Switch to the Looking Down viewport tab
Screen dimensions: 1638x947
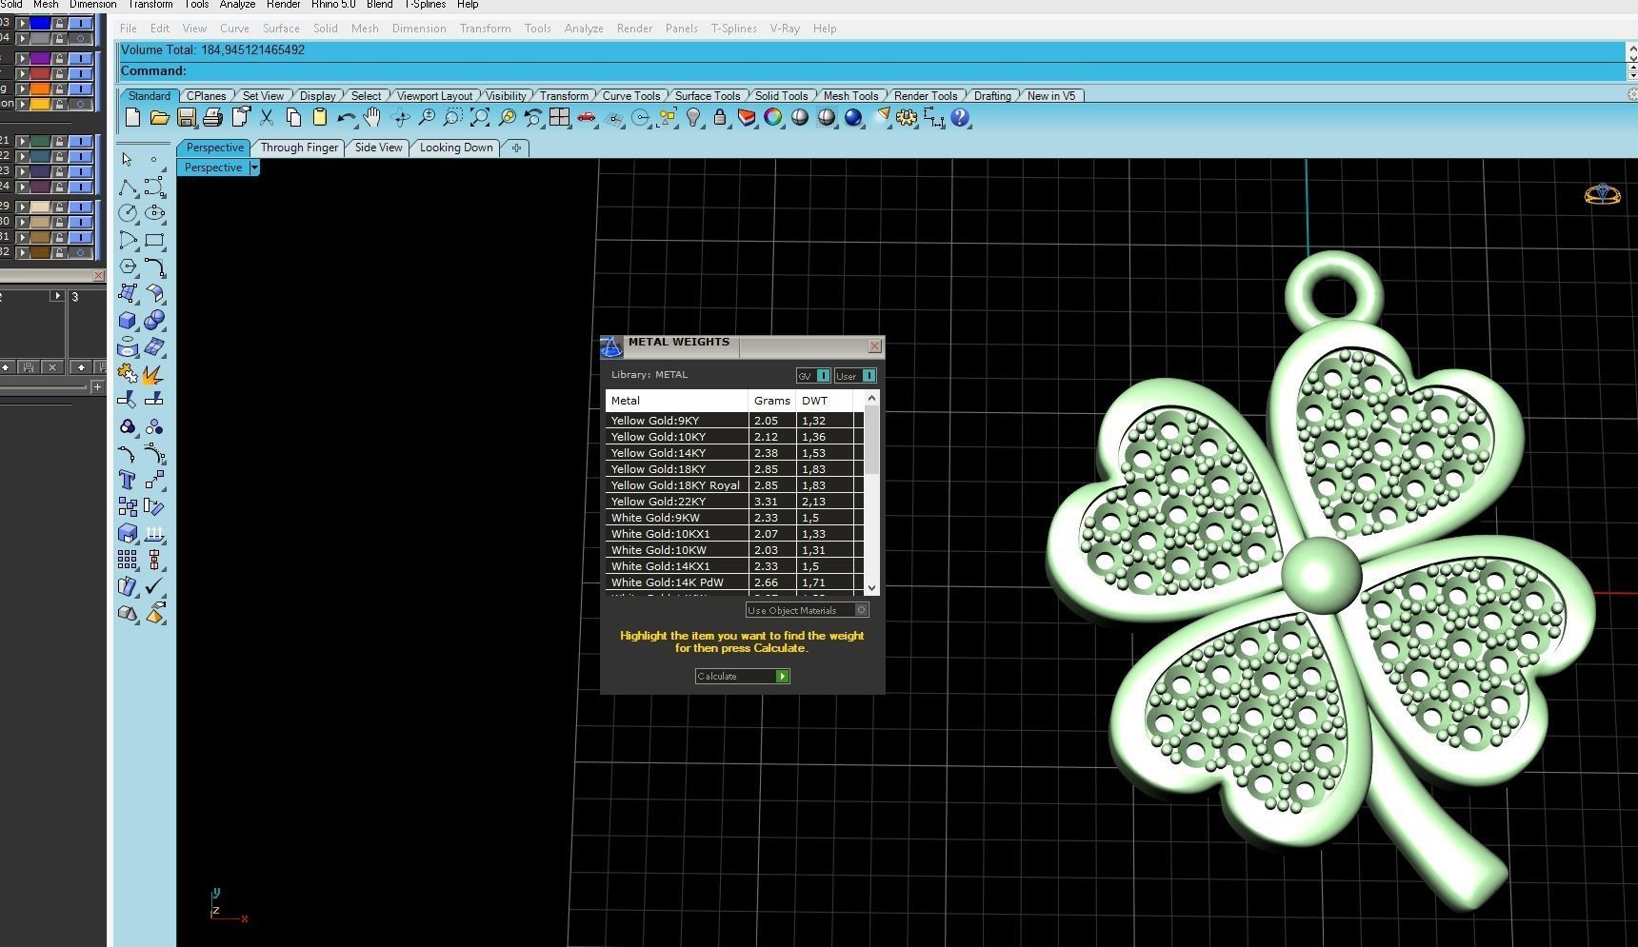[x=456, y=148]
